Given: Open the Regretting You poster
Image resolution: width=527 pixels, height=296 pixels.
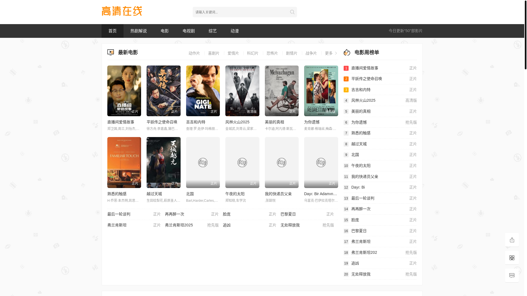Looking at the screenshot, I should click(321, 91).
